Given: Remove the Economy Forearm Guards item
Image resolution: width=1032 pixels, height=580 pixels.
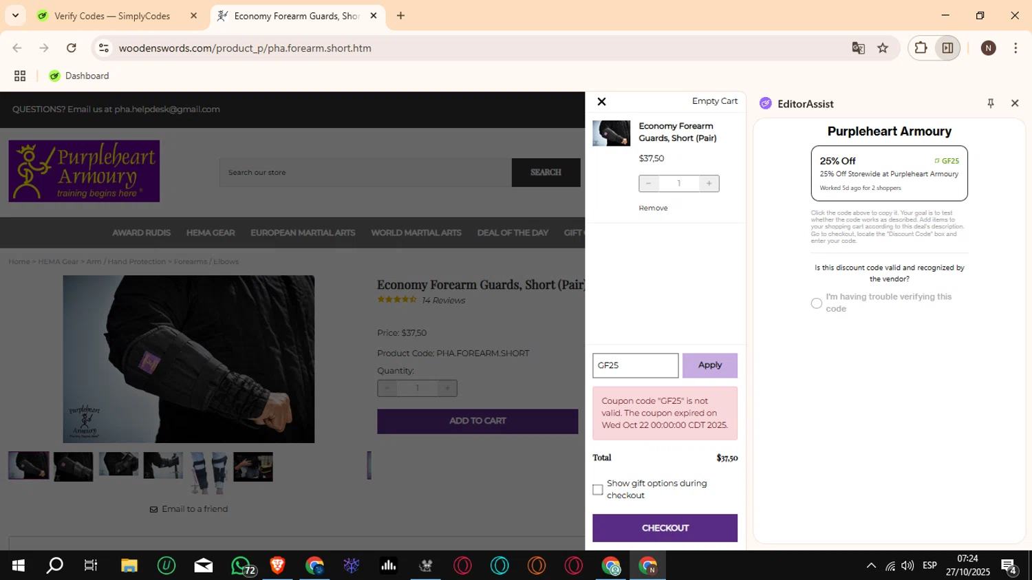Looking at the screenshot, I should click(x=653, y=208).
